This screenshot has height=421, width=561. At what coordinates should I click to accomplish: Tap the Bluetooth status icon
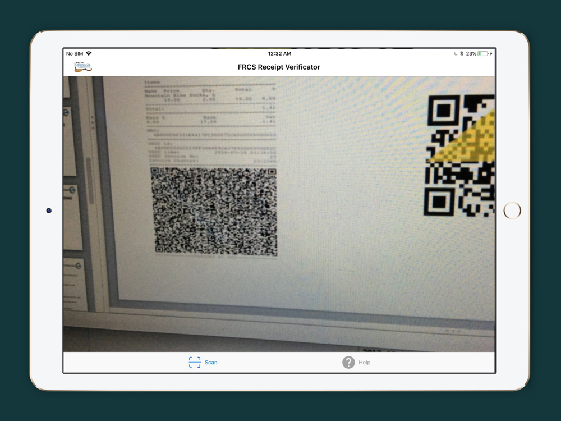(462, 54)
